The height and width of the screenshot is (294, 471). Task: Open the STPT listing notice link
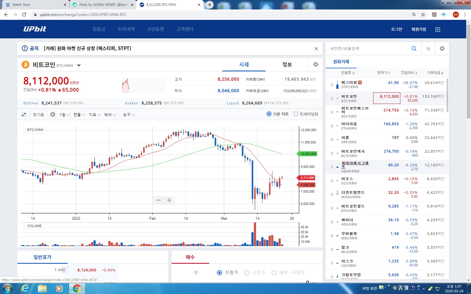tap(87, 48)
